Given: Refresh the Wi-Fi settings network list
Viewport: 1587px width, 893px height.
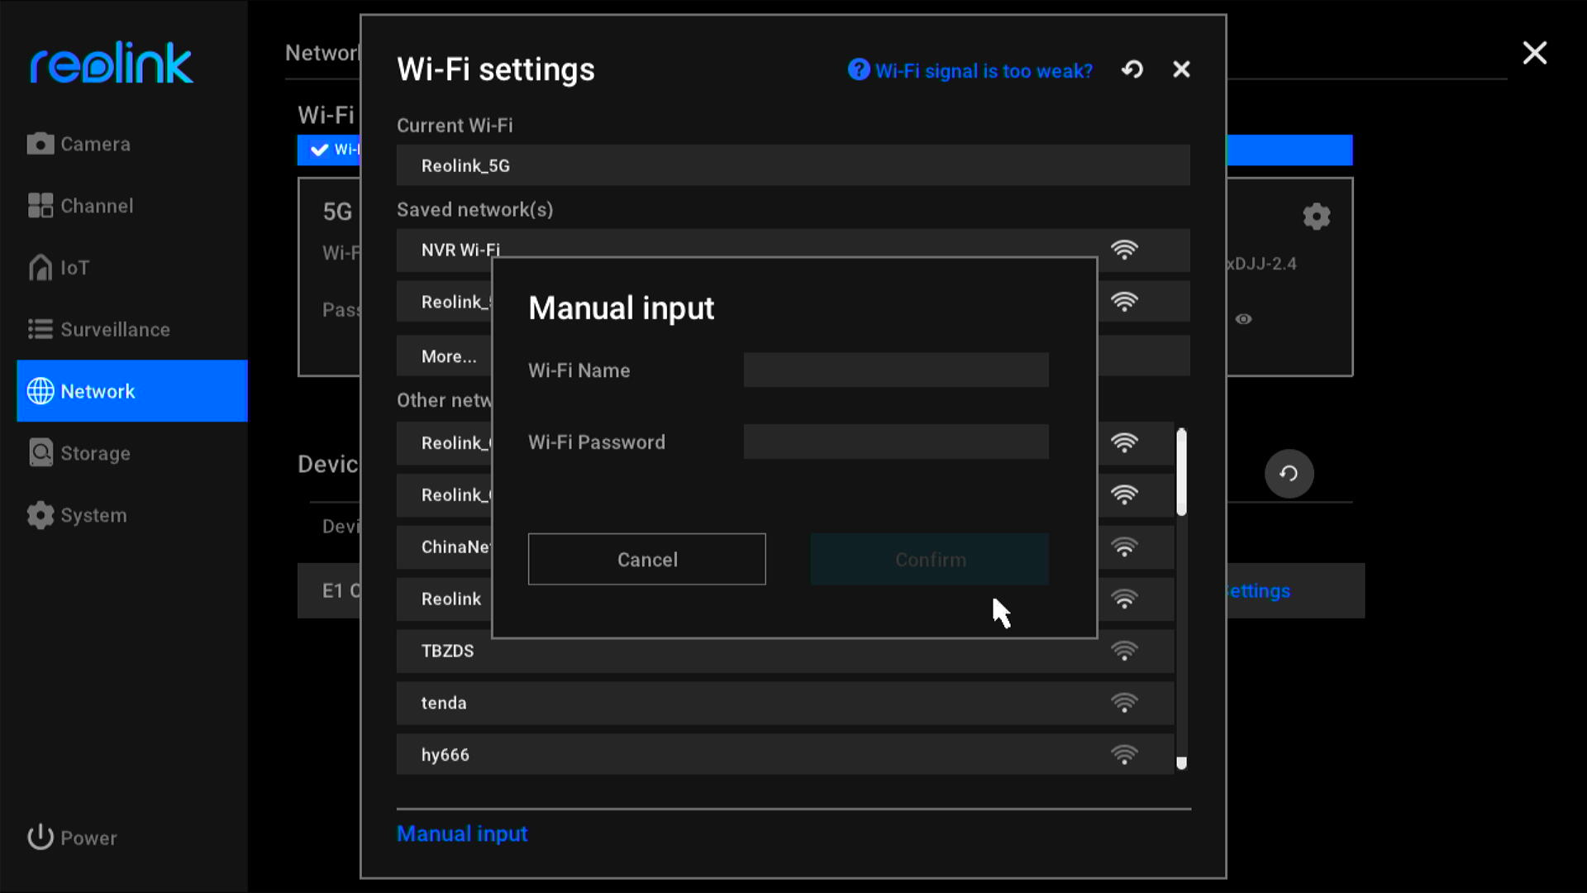Looking at the screenshot, I should coord(1132,69).
